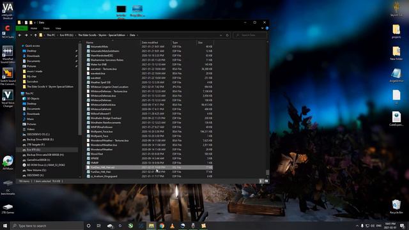
Task: Click the Data breadcrumb segment
Action: (x=132, y=35)
